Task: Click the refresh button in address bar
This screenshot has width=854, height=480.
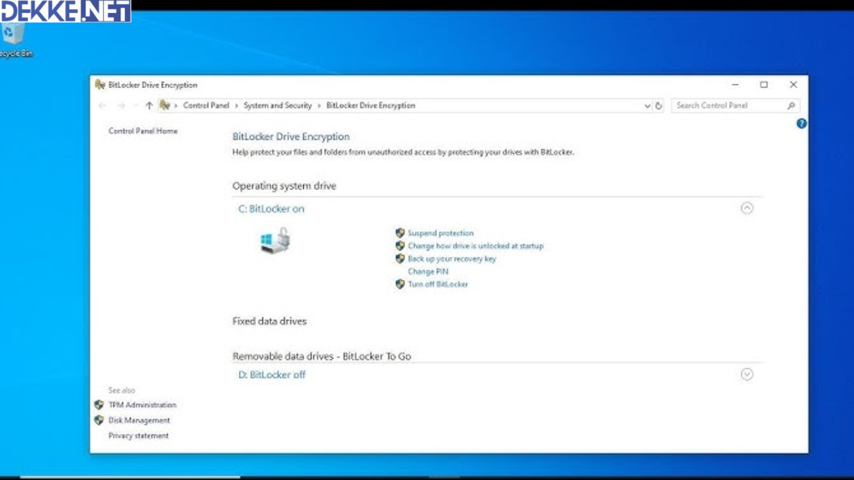Action: click(x=658, y=106)
